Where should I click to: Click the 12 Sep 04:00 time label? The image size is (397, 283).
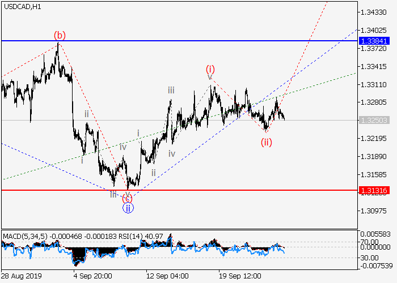point(167,277)
